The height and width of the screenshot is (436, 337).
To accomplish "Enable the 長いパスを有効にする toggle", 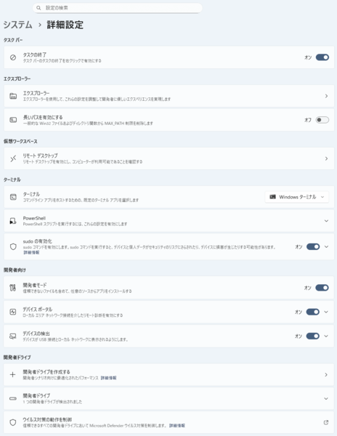I will pos(322,120).
